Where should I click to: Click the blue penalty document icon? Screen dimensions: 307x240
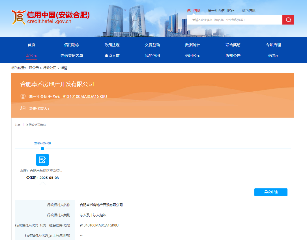[x=42, y=160]
